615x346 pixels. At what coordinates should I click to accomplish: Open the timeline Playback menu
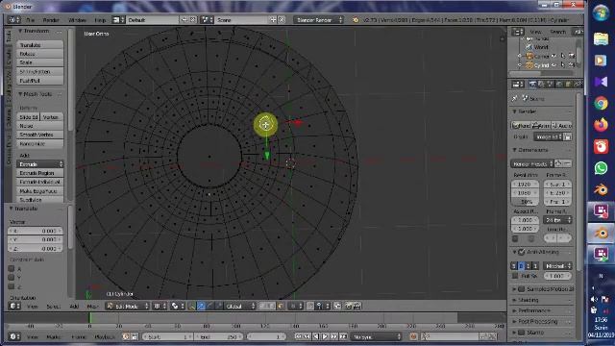pos(104,337)
